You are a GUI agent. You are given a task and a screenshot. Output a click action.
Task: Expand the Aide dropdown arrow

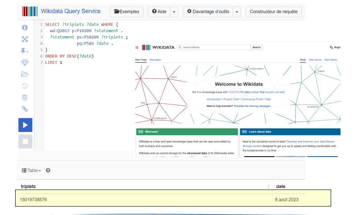[174, 12]
